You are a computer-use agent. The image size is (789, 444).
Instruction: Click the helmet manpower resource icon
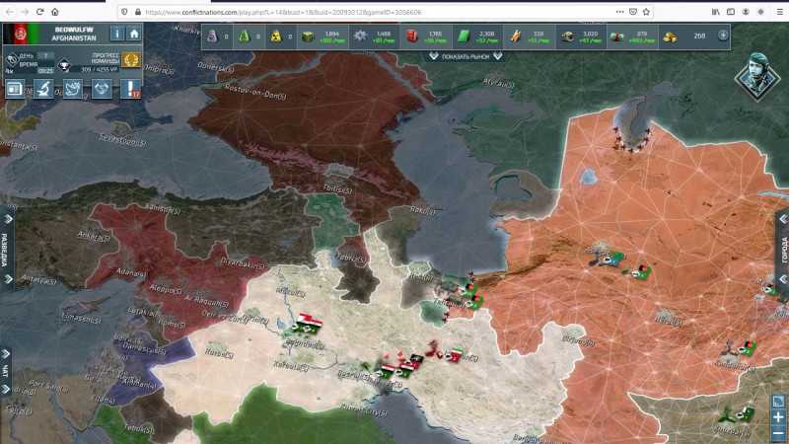pyautogui.click(x=567, y=37)
